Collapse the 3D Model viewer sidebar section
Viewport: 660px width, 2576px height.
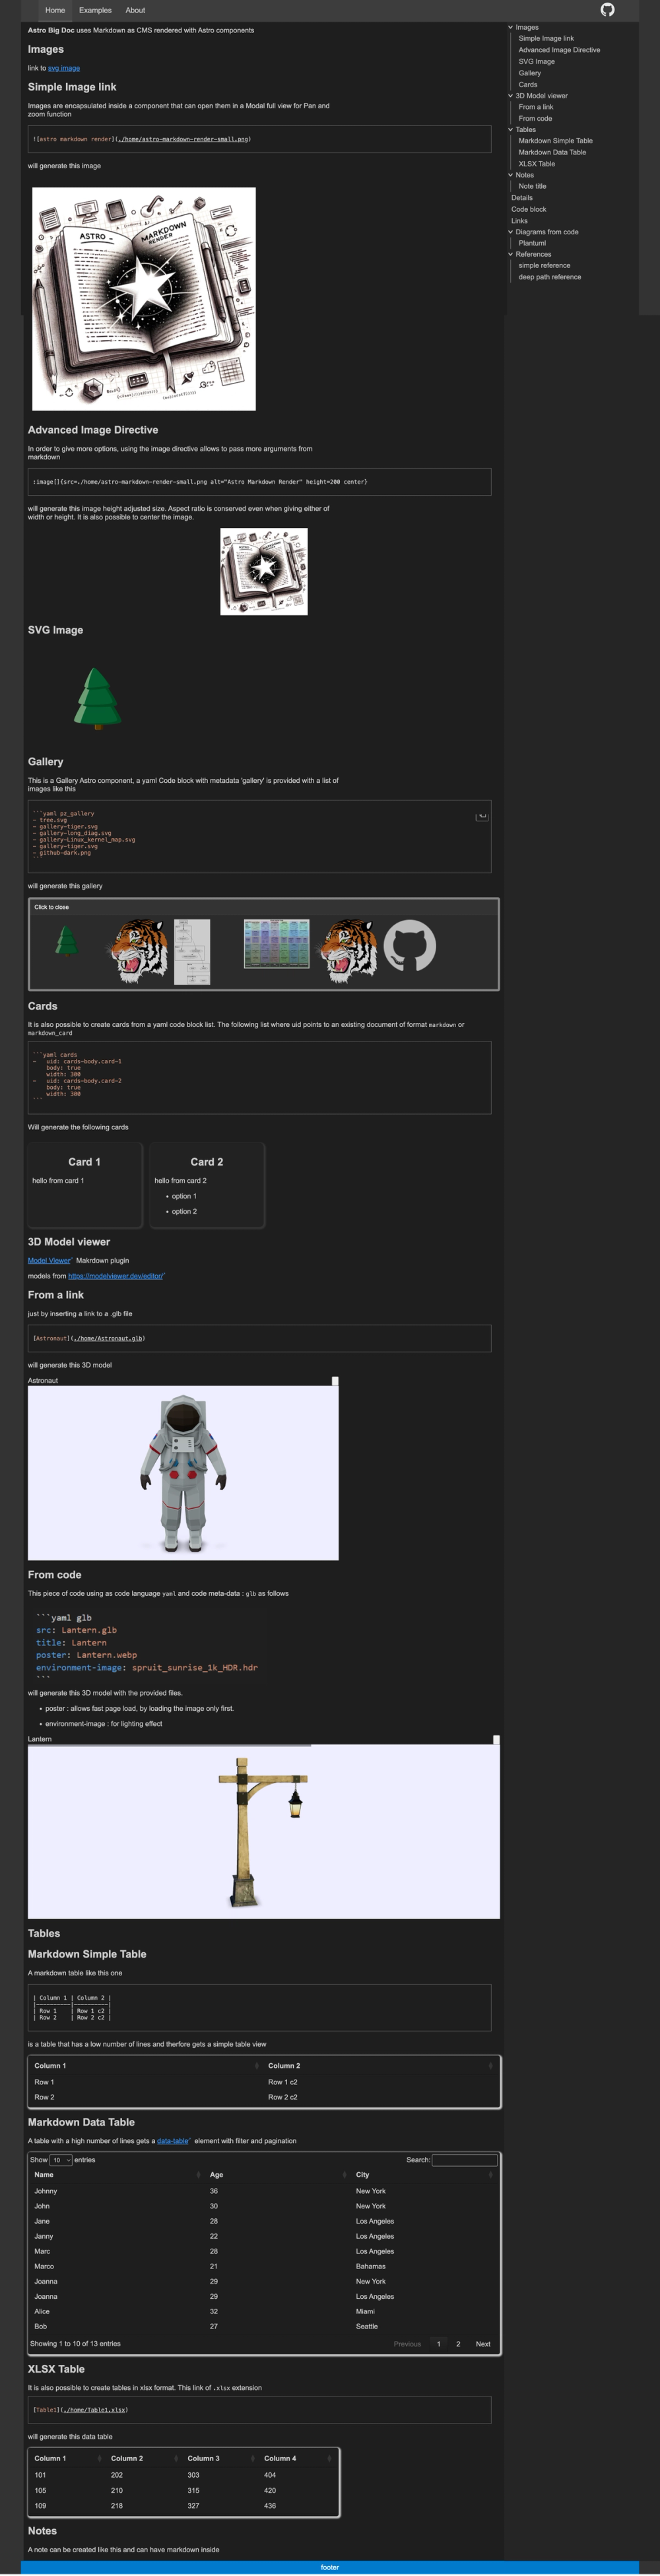point(510,96)
